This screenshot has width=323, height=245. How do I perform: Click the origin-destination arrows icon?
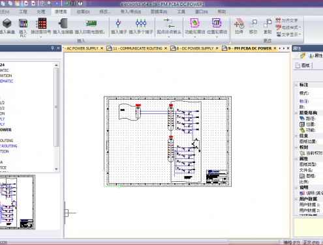169,23
